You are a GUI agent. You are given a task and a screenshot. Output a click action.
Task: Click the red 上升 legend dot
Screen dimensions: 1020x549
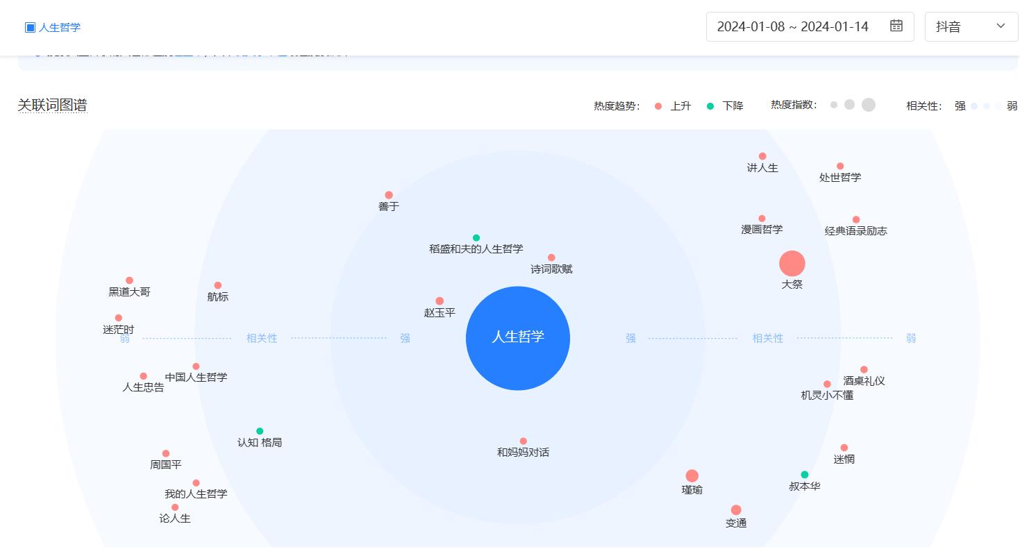[658, 106]
